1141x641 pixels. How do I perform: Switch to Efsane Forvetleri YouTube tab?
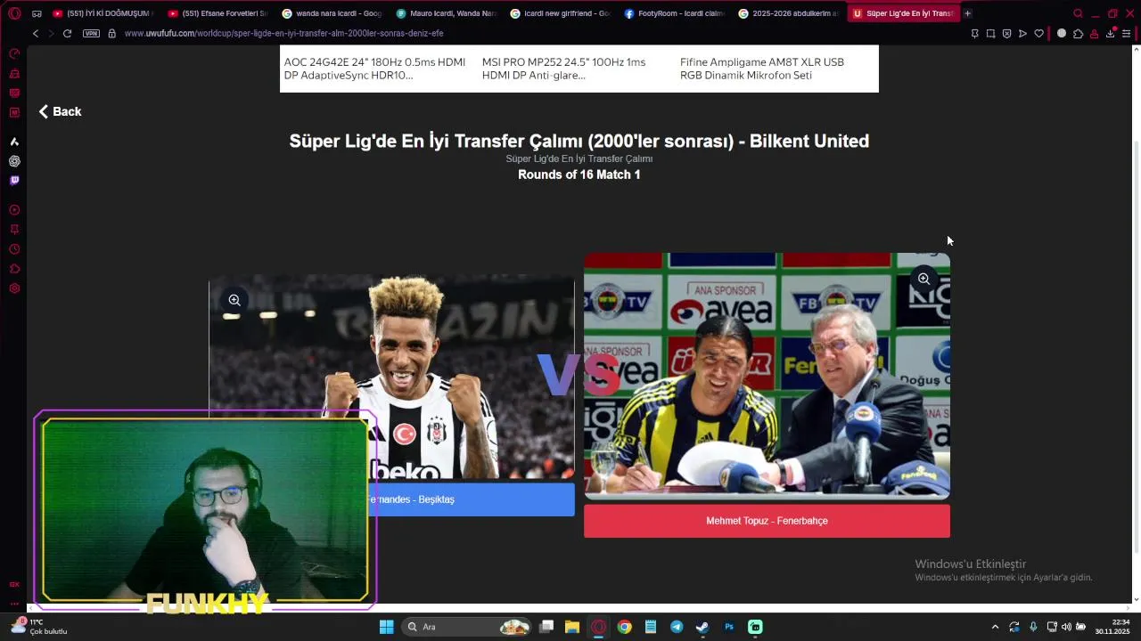point(217,13)
